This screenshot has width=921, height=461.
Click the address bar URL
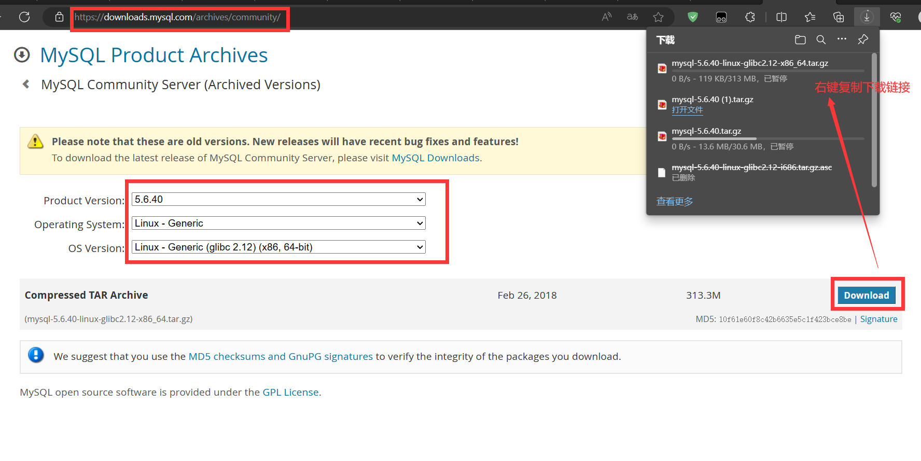point(177,17)
